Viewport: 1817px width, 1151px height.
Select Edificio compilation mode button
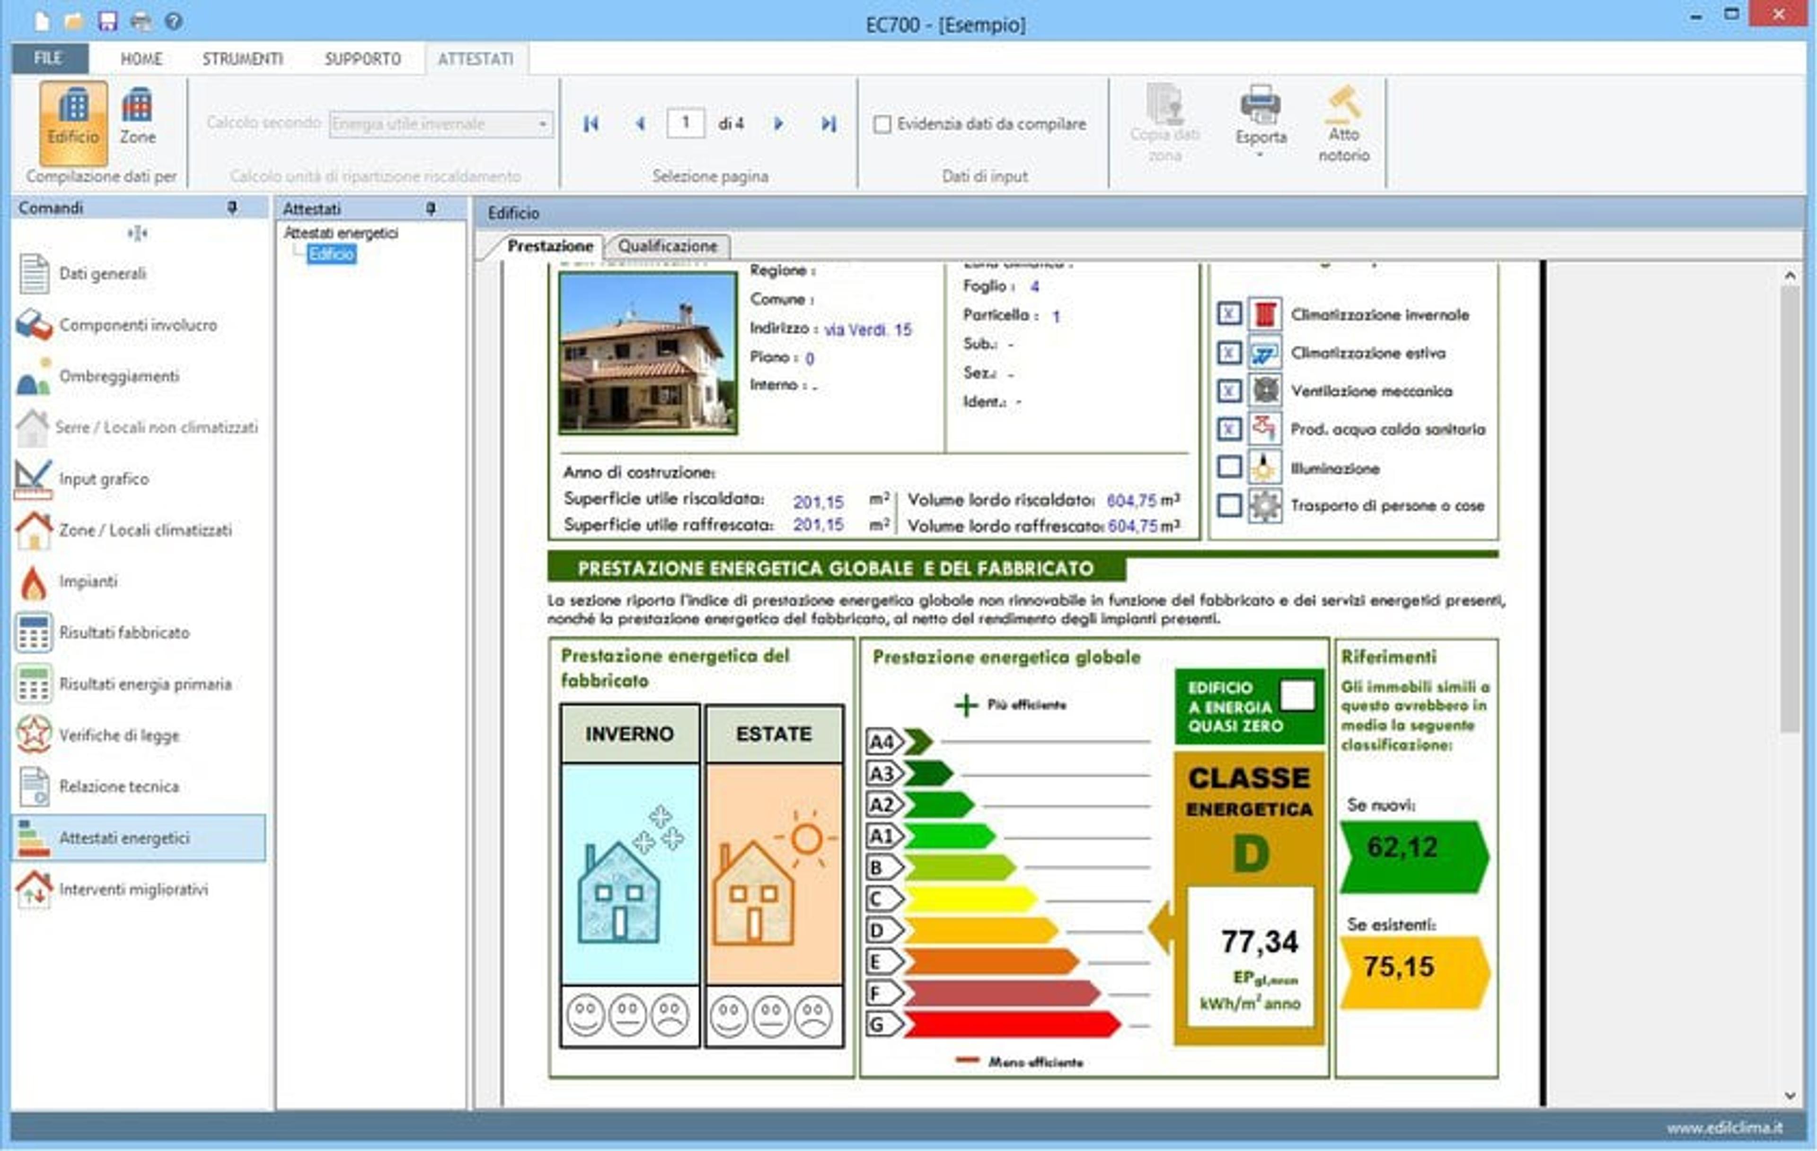pyautogui.click(x=73, y=123)
